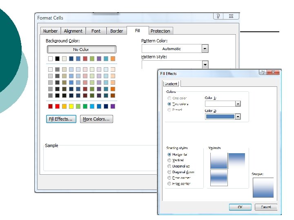Click the No Color button
294x220 pixels.
click(81, 49)
